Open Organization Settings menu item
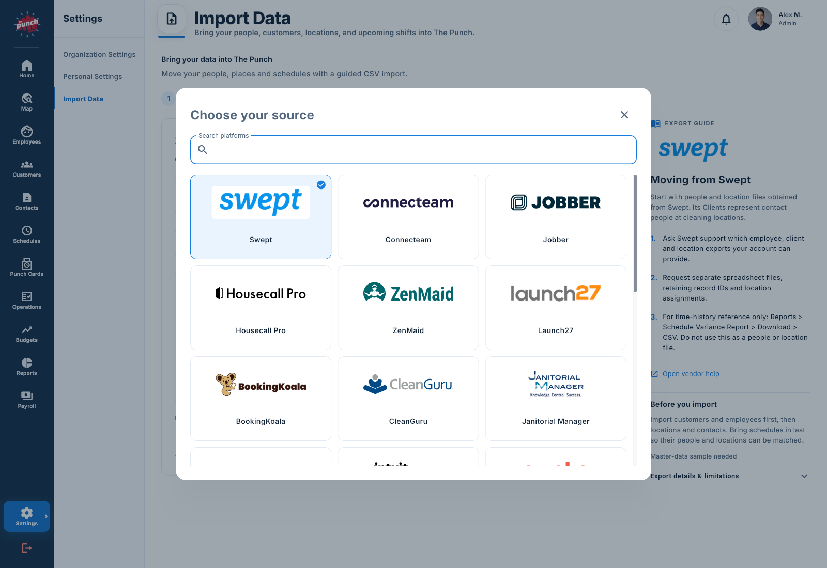Screen dimensions: 827x568 [99, 54]
